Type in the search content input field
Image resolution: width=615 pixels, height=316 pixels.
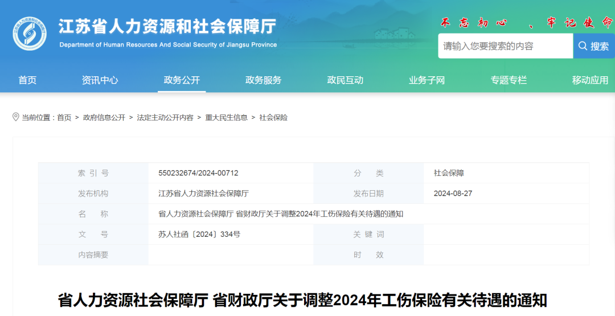point(505,46)
